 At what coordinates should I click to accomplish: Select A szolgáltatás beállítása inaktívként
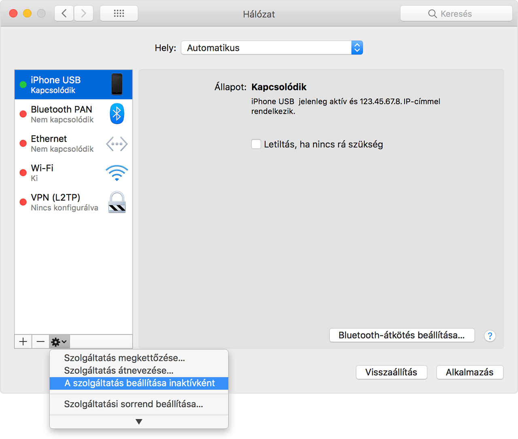point(139,383)
